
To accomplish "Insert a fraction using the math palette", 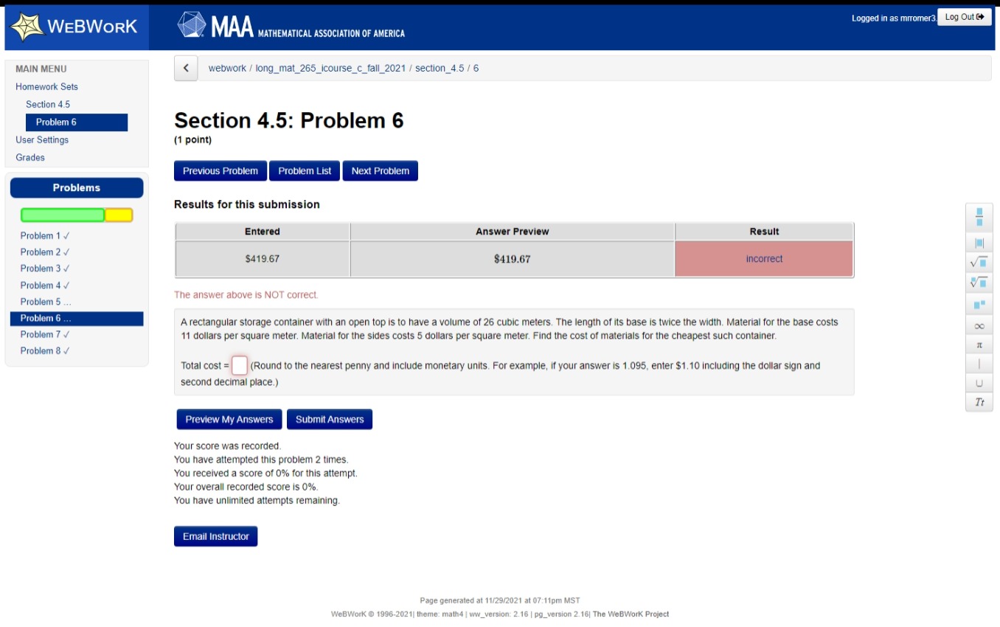I will [979, 217].
